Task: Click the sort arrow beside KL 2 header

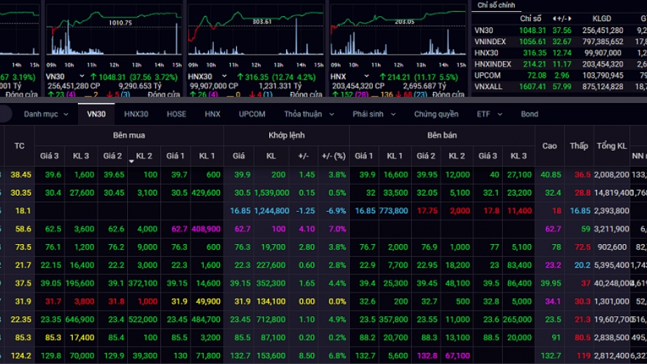Action: tap(132, 160)
